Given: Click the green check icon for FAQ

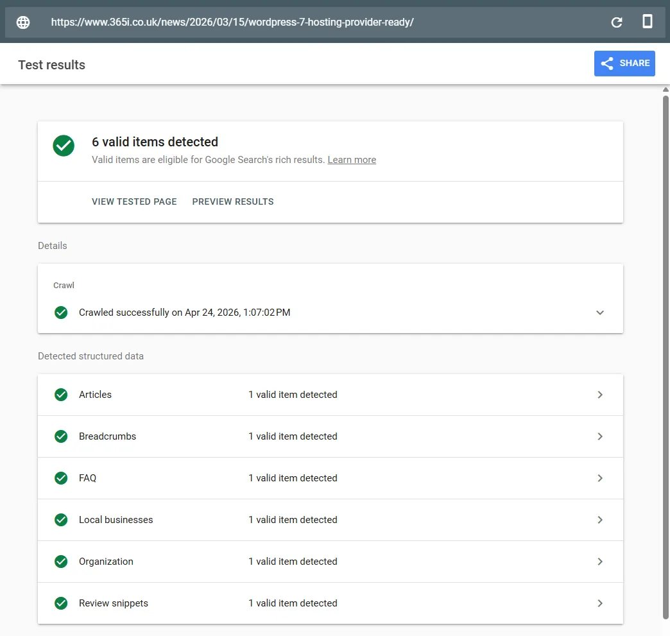Looking at the screenshot, I should pyautogui.click(x=61, y=478).
